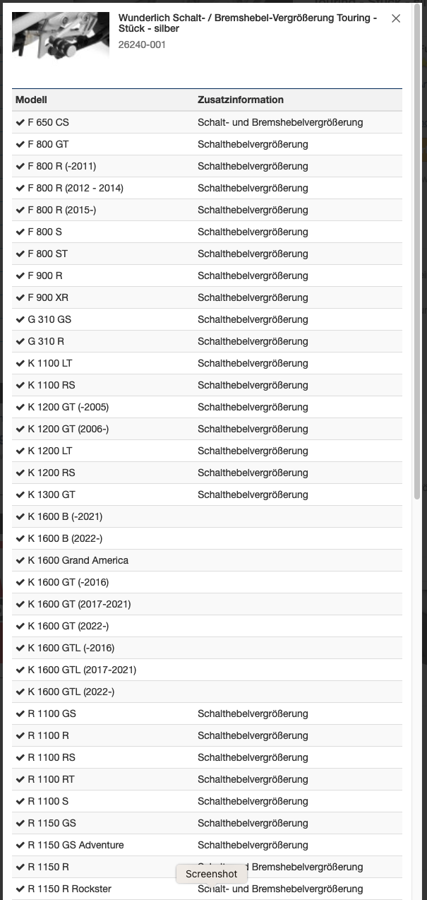Image resolution: width=427 pixels, height=900 pixels.
Task: Click the product thumbnail image
Action: tap(61, 35)
